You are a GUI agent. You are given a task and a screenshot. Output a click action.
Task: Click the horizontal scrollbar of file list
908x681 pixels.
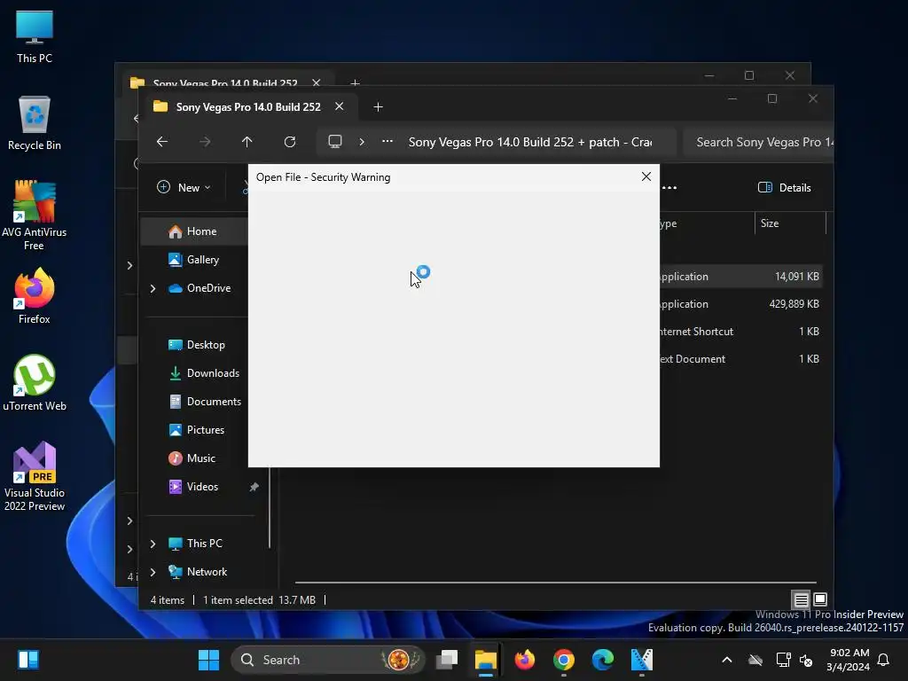[x=555, y=582]
